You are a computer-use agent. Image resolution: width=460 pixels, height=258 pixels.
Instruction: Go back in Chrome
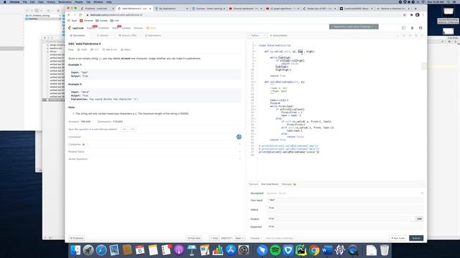tap(69, 15)
